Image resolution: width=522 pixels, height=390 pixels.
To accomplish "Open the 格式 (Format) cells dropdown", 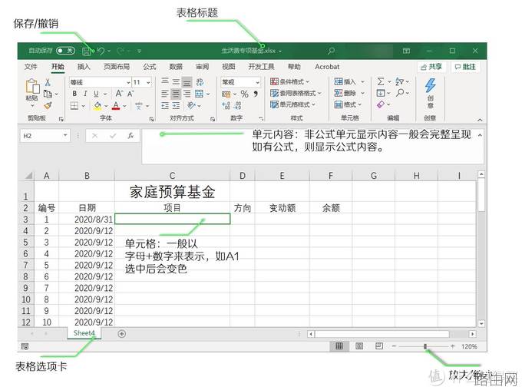I will click(x=348, y=104).
